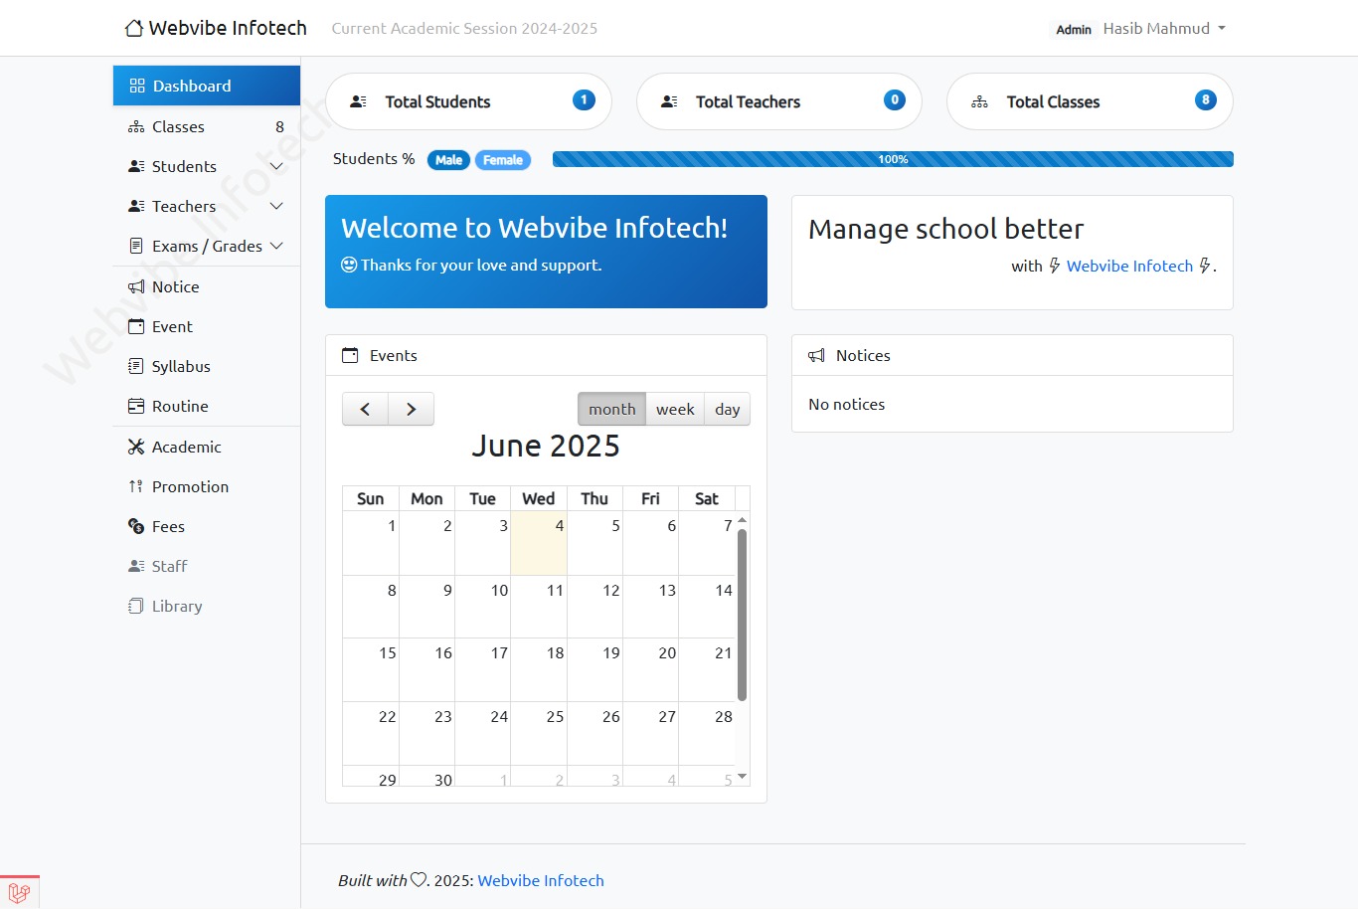The height and width of the screenshot is (909, 1358).
Task: Click the Notice megaphone icon in sidebar
Action: click(136, 287)
